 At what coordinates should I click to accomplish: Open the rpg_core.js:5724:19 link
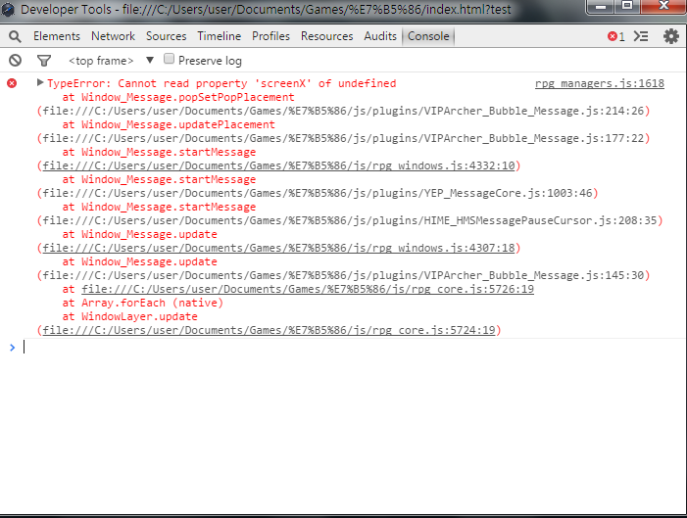coord(269,330)
